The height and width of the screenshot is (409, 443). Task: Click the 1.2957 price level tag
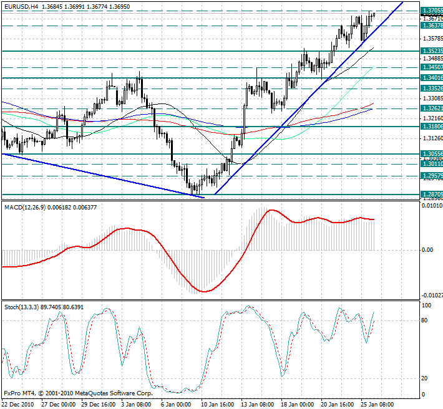click(432, 176)
